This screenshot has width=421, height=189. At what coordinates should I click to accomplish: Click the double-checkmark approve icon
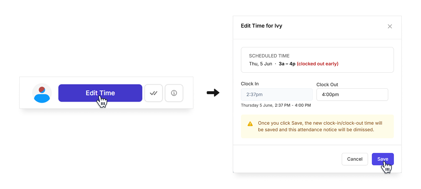pyautogui.click(x=154, y=93)
